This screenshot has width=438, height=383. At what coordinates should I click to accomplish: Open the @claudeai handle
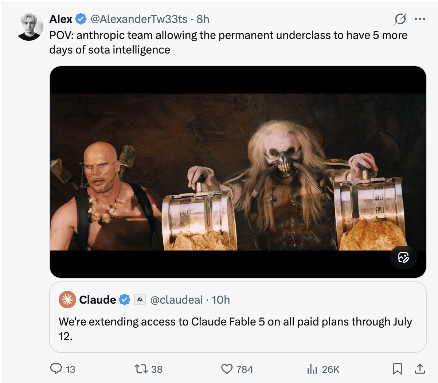click(176, 300)
